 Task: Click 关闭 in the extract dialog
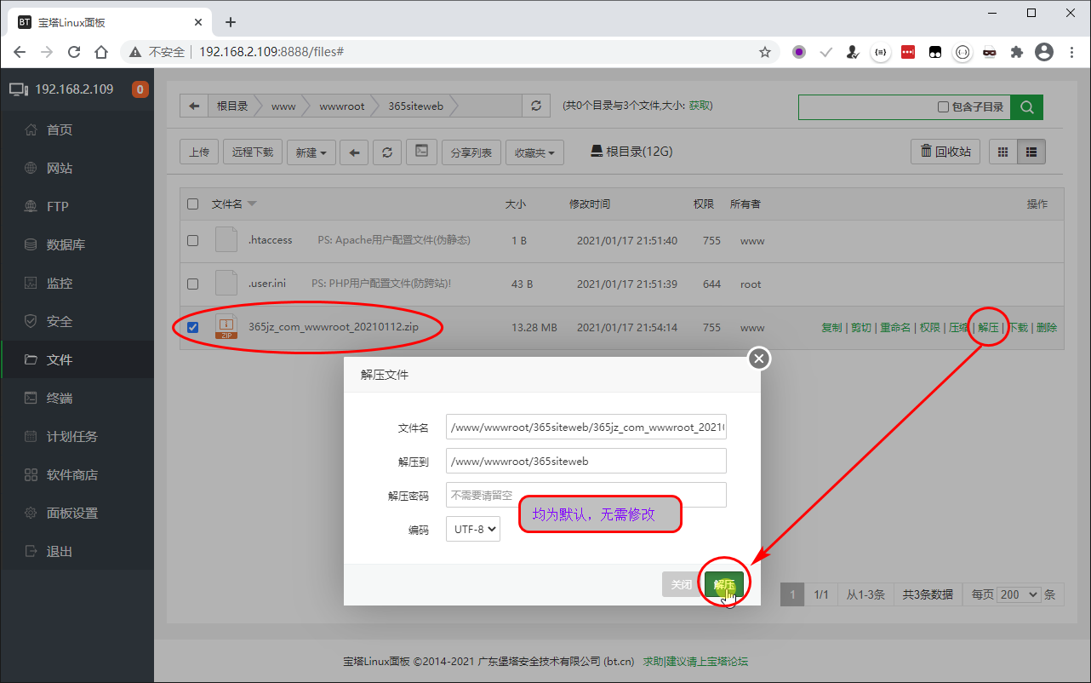tap(682, 584)
